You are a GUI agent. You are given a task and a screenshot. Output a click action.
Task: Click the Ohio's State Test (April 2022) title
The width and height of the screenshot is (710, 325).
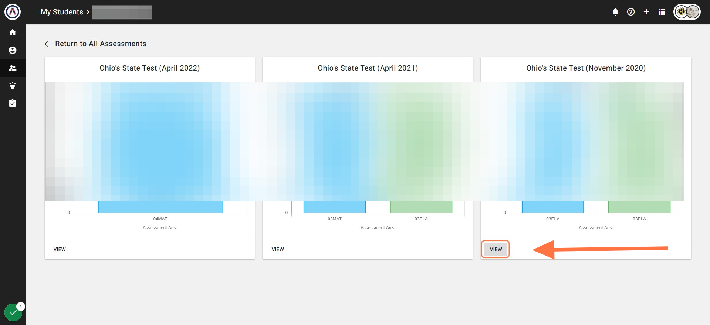click(x=150, y=68)
